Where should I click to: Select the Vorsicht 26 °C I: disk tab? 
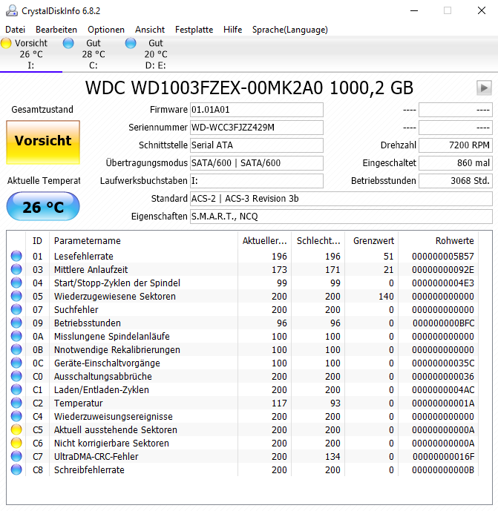coord(31,54)
